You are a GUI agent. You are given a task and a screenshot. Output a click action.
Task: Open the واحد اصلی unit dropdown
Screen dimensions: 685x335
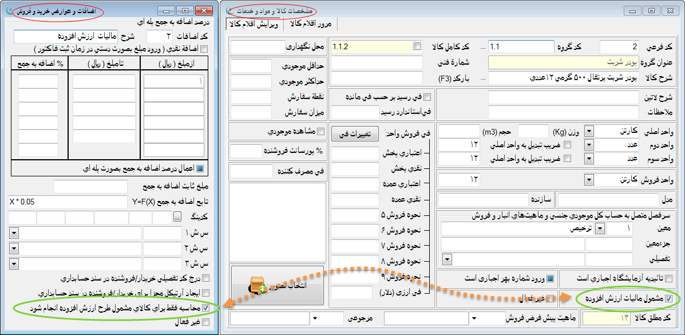click(589, 131)
